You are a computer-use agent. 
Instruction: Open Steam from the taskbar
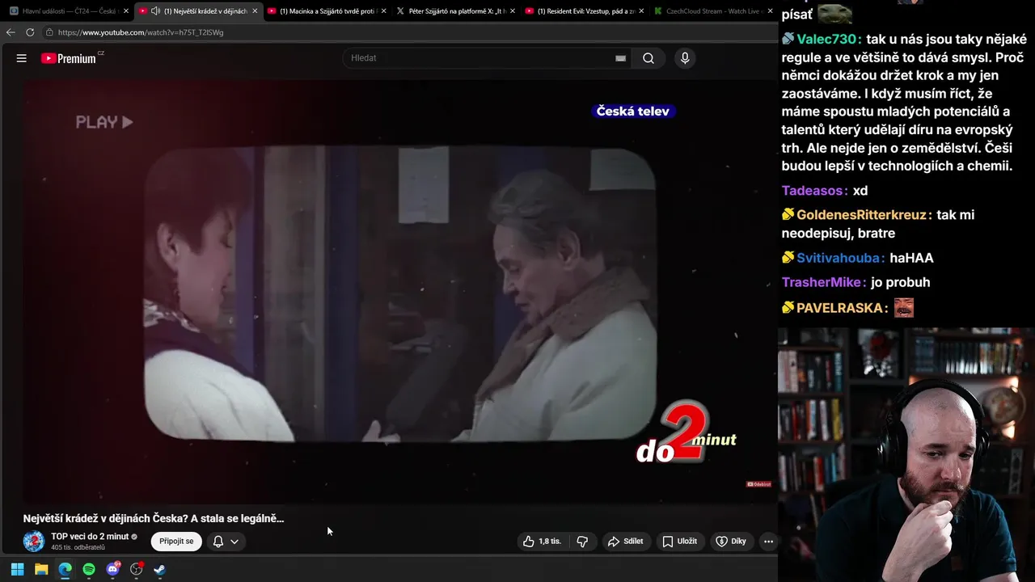[160, 569]
